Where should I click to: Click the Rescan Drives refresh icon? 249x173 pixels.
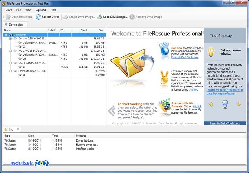point(39,17)
